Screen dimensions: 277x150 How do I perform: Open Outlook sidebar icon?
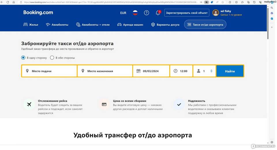tap(272, 18)
